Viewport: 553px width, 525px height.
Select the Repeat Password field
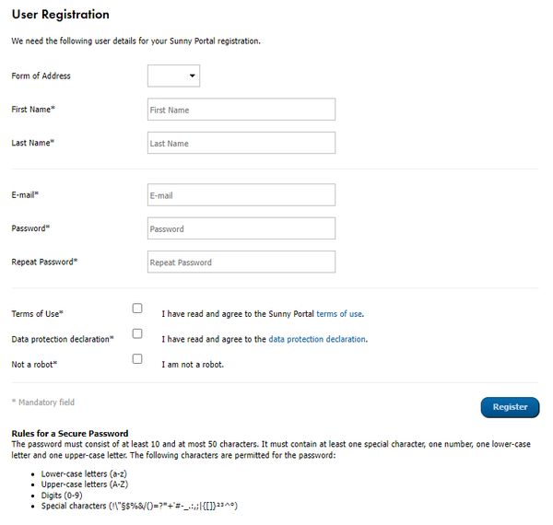coord(241,262)
